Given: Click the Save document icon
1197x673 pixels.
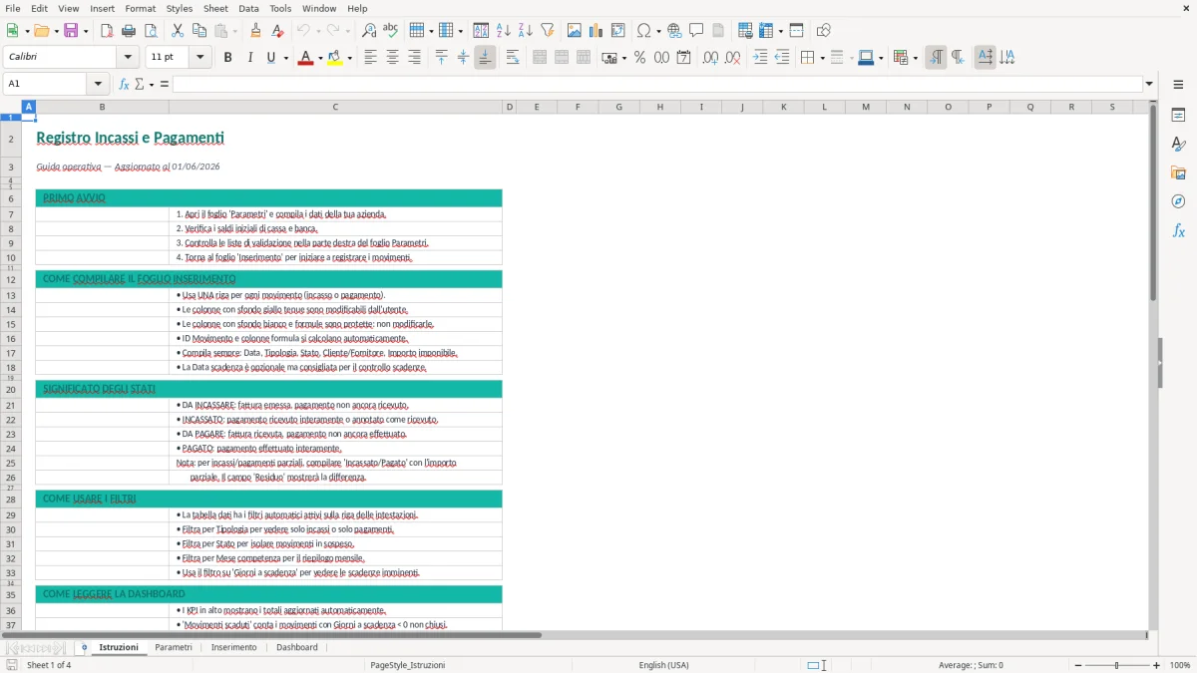Looking at the screenshot, I should pos(73,31).
